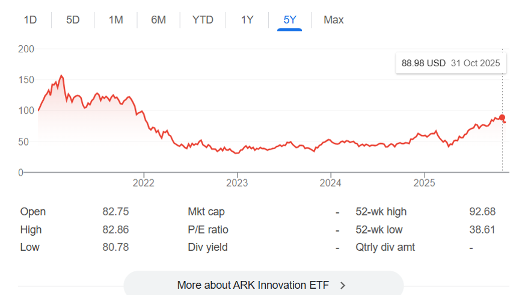Viewport: 516px width, 296px height.
Task: Click the 52-wk high value 92.68
Action: click(x=482, y=212)
